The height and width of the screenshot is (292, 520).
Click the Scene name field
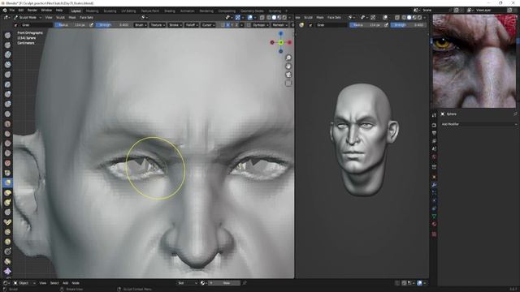(435, 11)
